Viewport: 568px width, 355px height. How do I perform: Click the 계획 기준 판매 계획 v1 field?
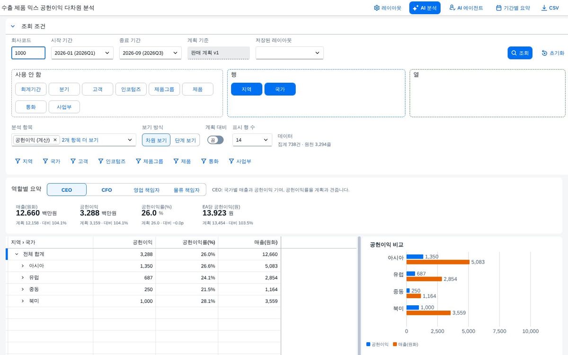click(x=218, y=53)
